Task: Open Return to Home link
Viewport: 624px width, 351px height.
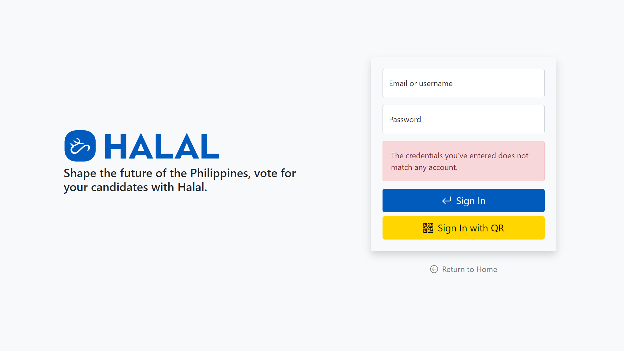Action: 469,269
